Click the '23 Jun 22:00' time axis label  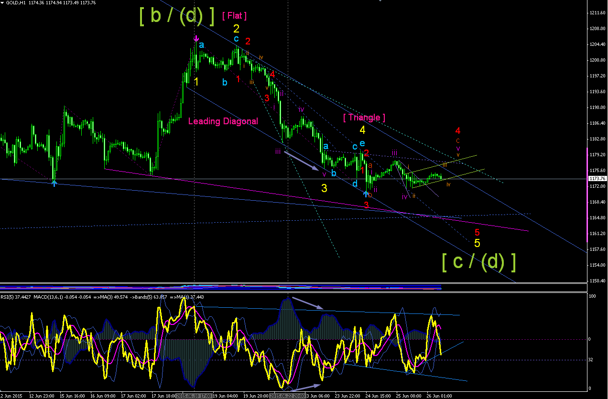tap(347, 396)
